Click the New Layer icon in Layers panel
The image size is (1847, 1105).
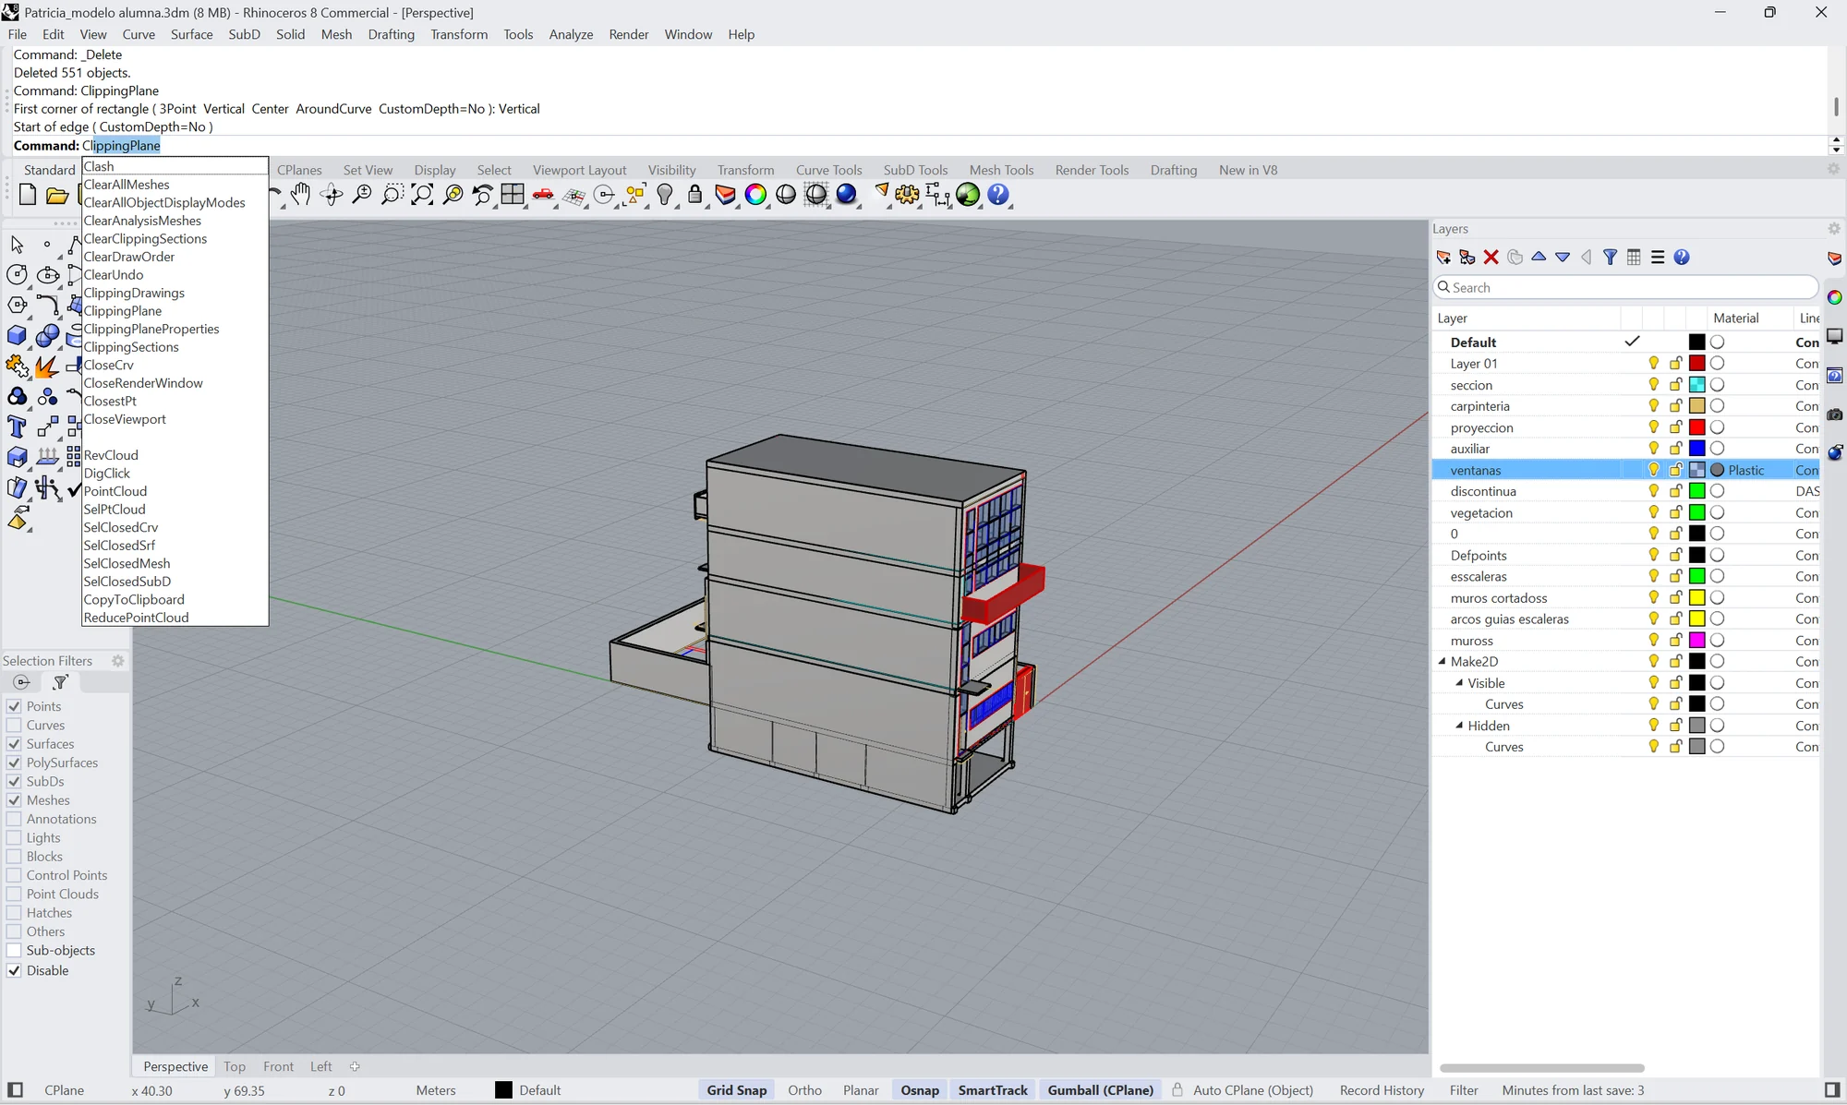pos(1443,258)
